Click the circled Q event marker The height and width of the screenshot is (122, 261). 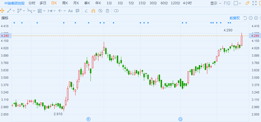coord(181,119)
